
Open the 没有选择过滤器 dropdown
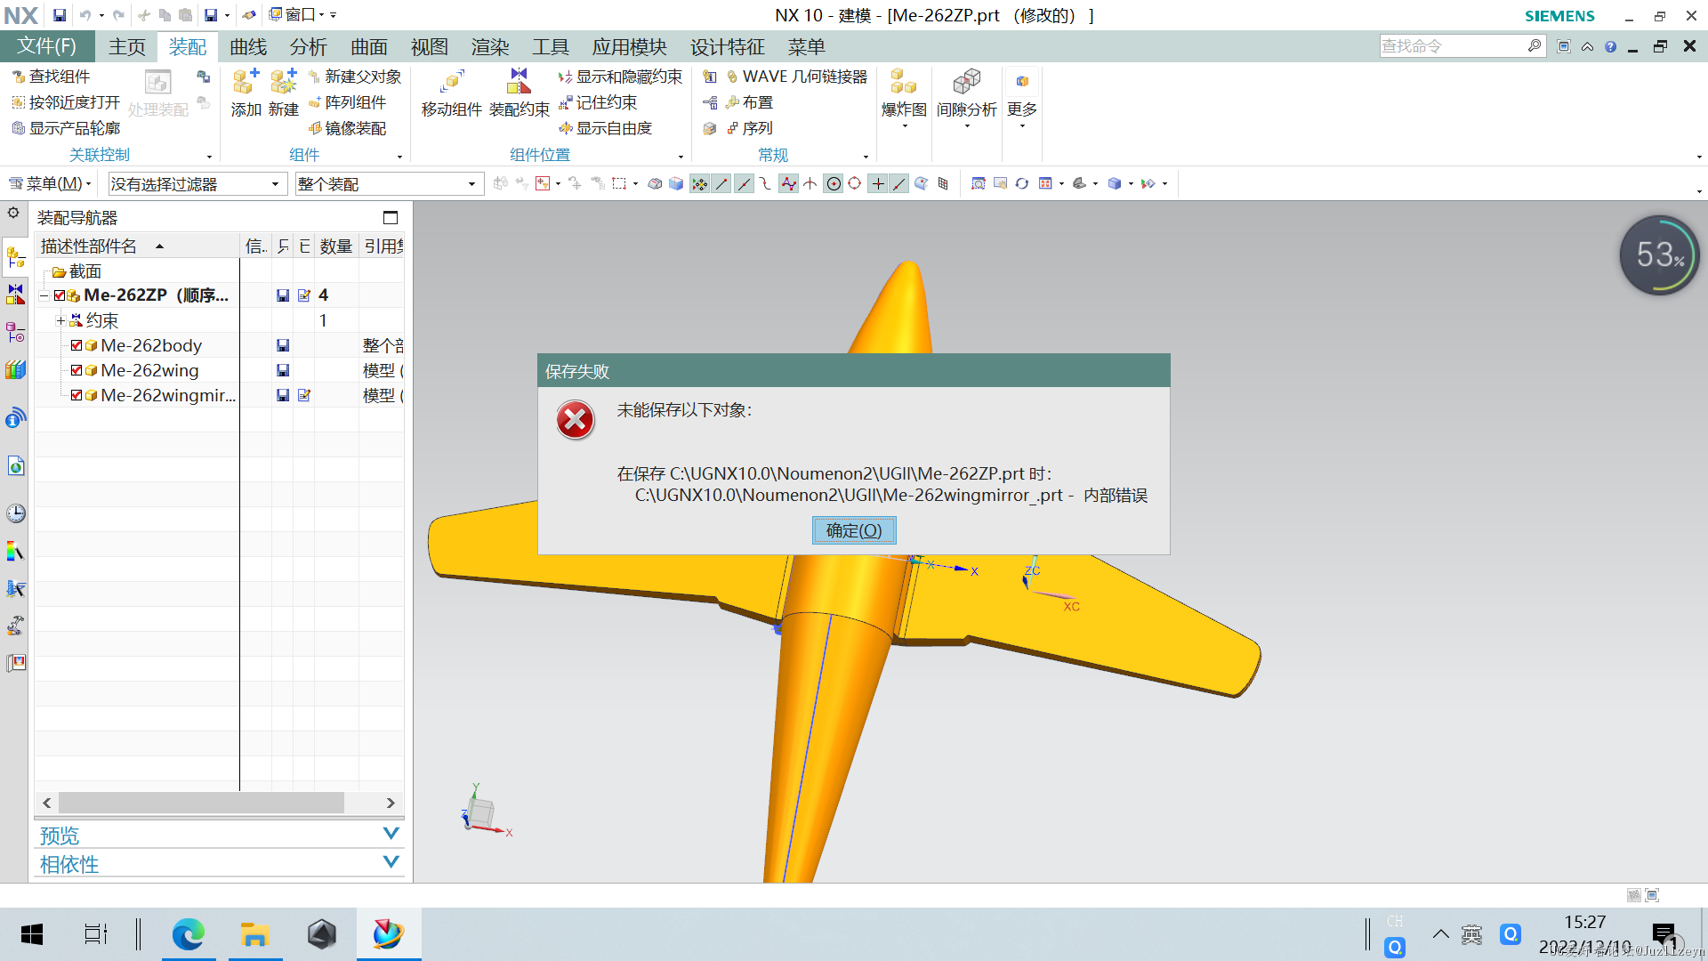pos(196,184)
